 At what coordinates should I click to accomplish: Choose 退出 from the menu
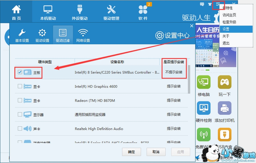click(x=236, y=43)
